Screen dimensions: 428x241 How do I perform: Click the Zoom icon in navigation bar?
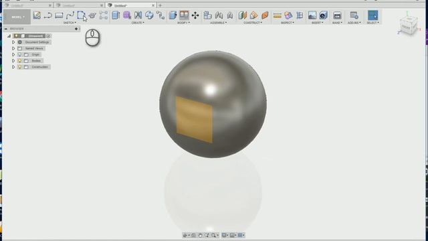pyautogui.click(x=207, y=235)
